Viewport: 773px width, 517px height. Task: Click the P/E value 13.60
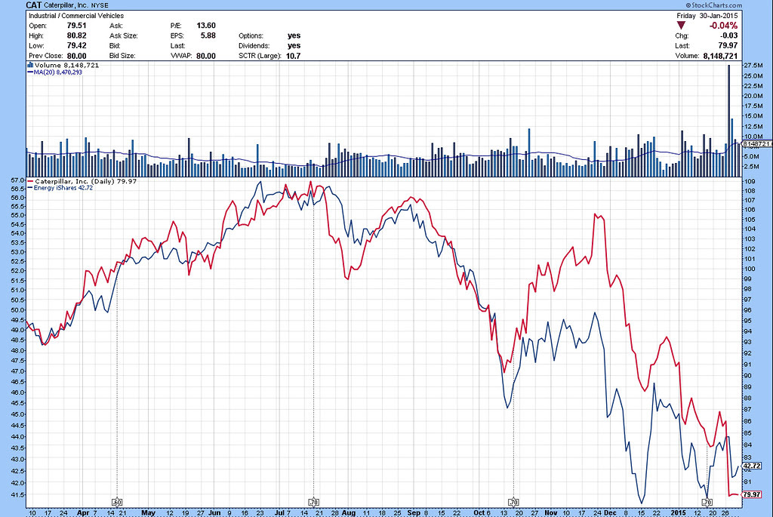tap(206, 26)
